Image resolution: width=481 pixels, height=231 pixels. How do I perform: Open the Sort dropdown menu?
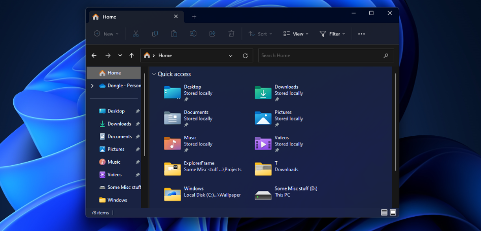point(260,34)
